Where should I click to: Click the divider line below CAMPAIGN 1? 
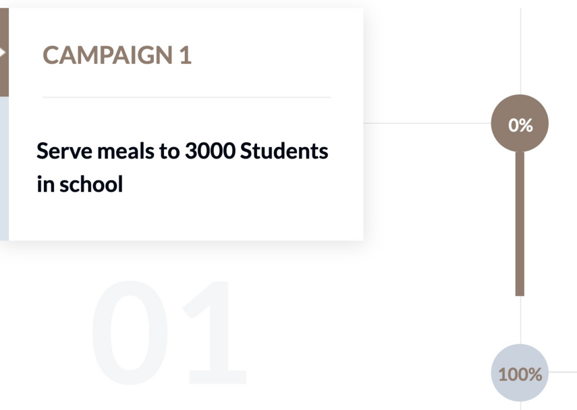(x=186, y=98)
